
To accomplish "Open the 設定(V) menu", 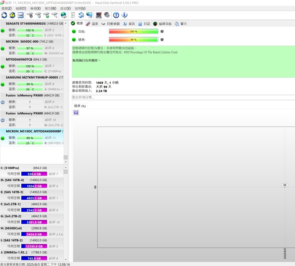I will (65, 9).
